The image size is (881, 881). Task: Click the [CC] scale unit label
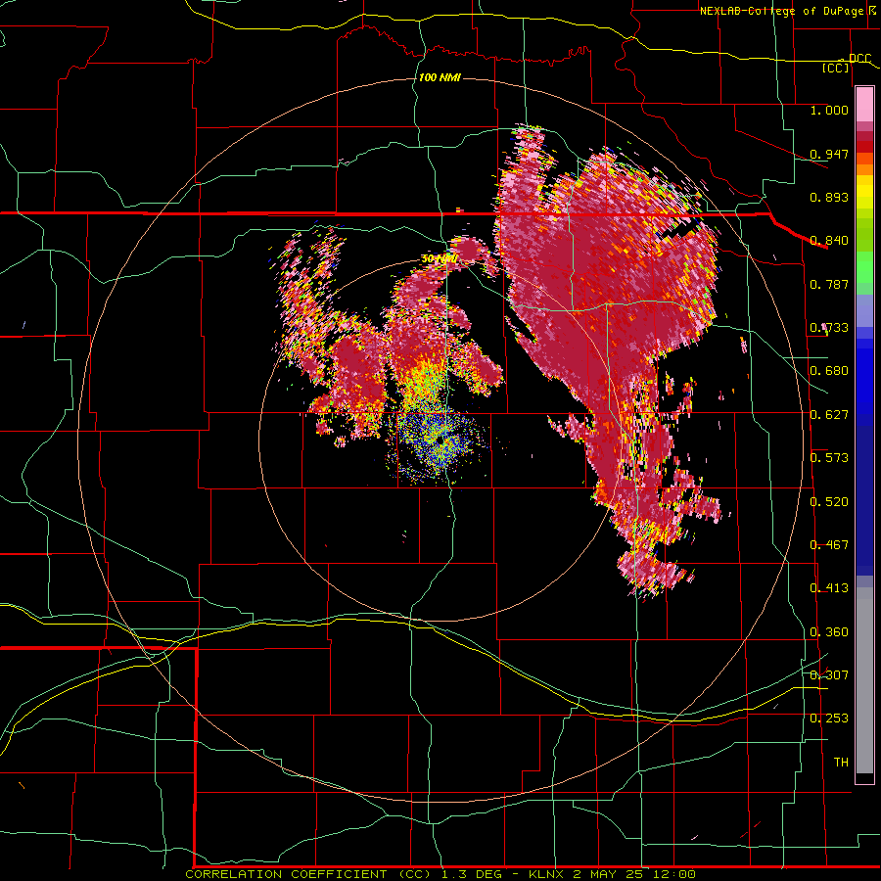pos(836,68)
